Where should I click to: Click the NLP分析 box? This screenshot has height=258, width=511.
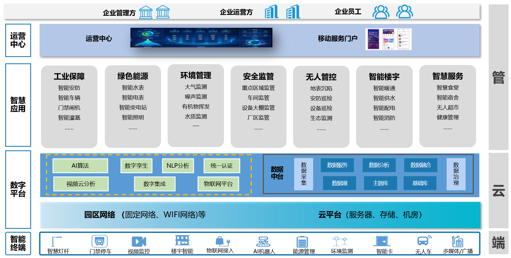click(x=178, y=166)
